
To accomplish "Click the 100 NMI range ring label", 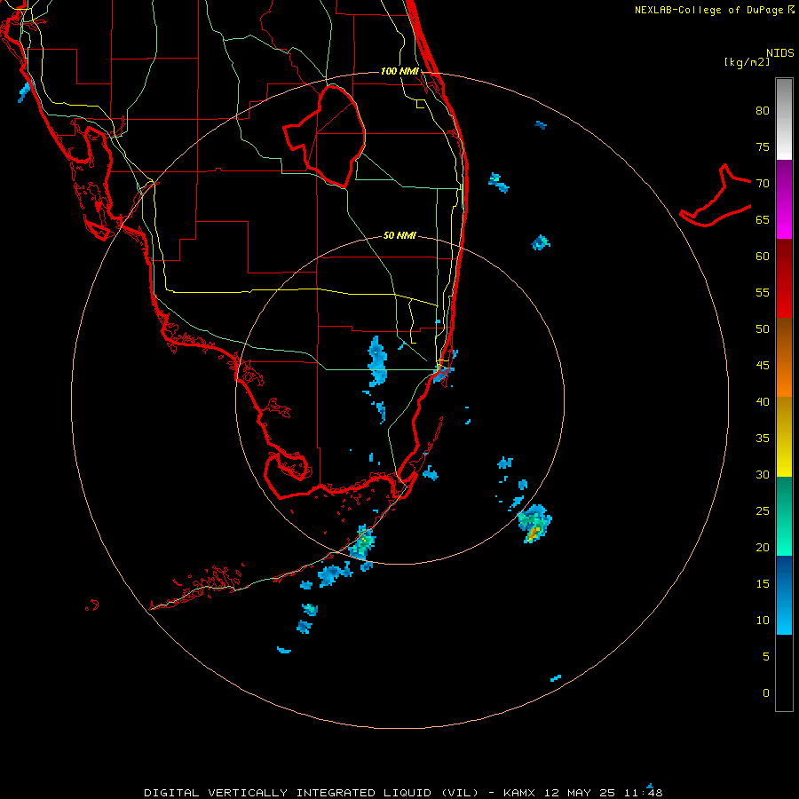I will coord(399,71).
